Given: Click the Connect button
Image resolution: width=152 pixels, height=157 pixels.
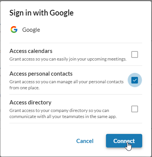Looking at the screenshot, I should [124, 141].
